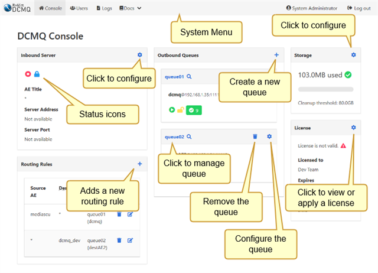Edit the mediascu routing rule
This screenshot has height=273, width=378.
[x=130, y=214]
